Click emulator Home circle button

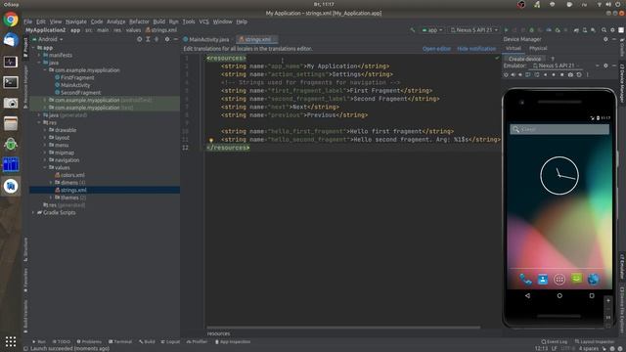(x=559, y=295)
